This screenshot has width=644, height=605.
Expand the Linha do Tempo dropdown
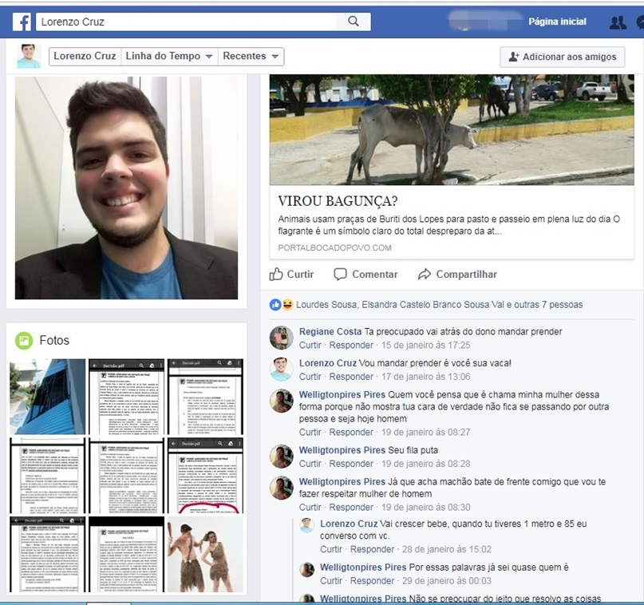pyautogui.click(x=168, y=57)
